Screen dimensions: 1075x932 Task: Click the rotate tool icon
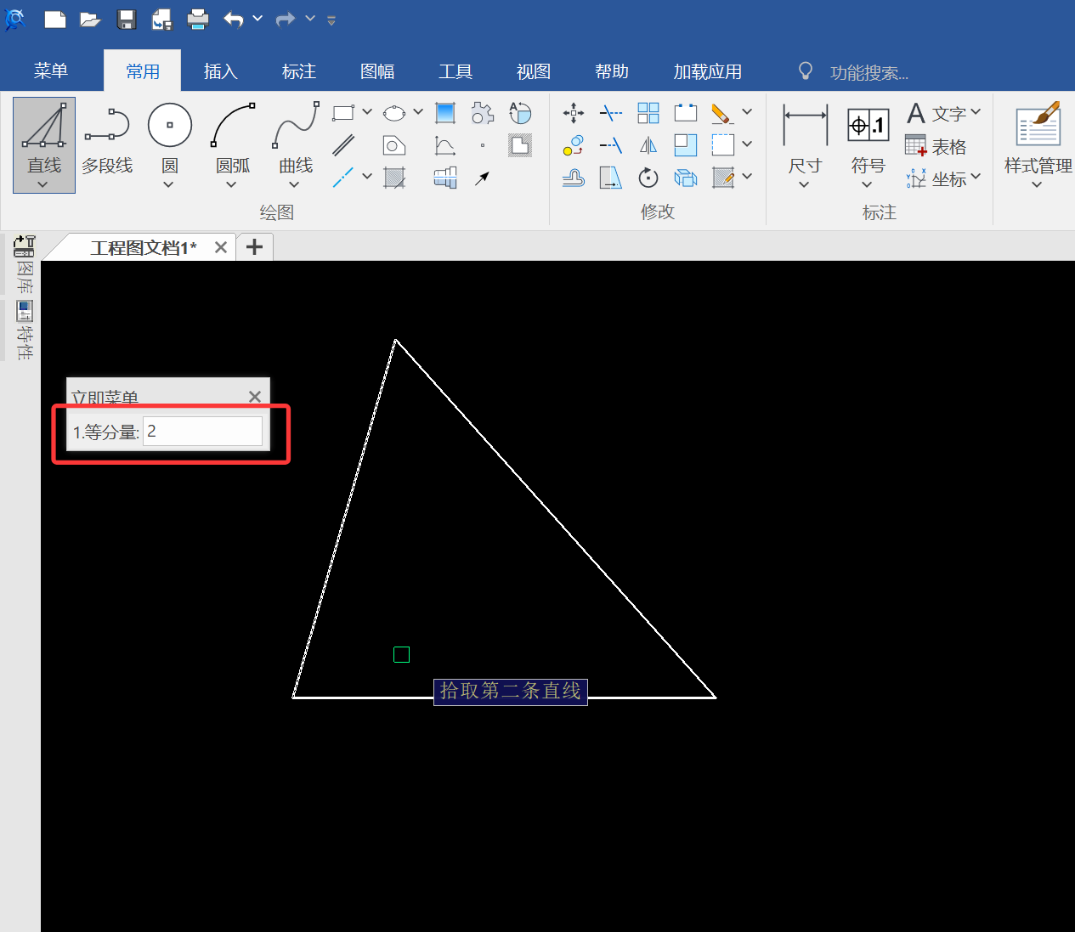[648, 178]
